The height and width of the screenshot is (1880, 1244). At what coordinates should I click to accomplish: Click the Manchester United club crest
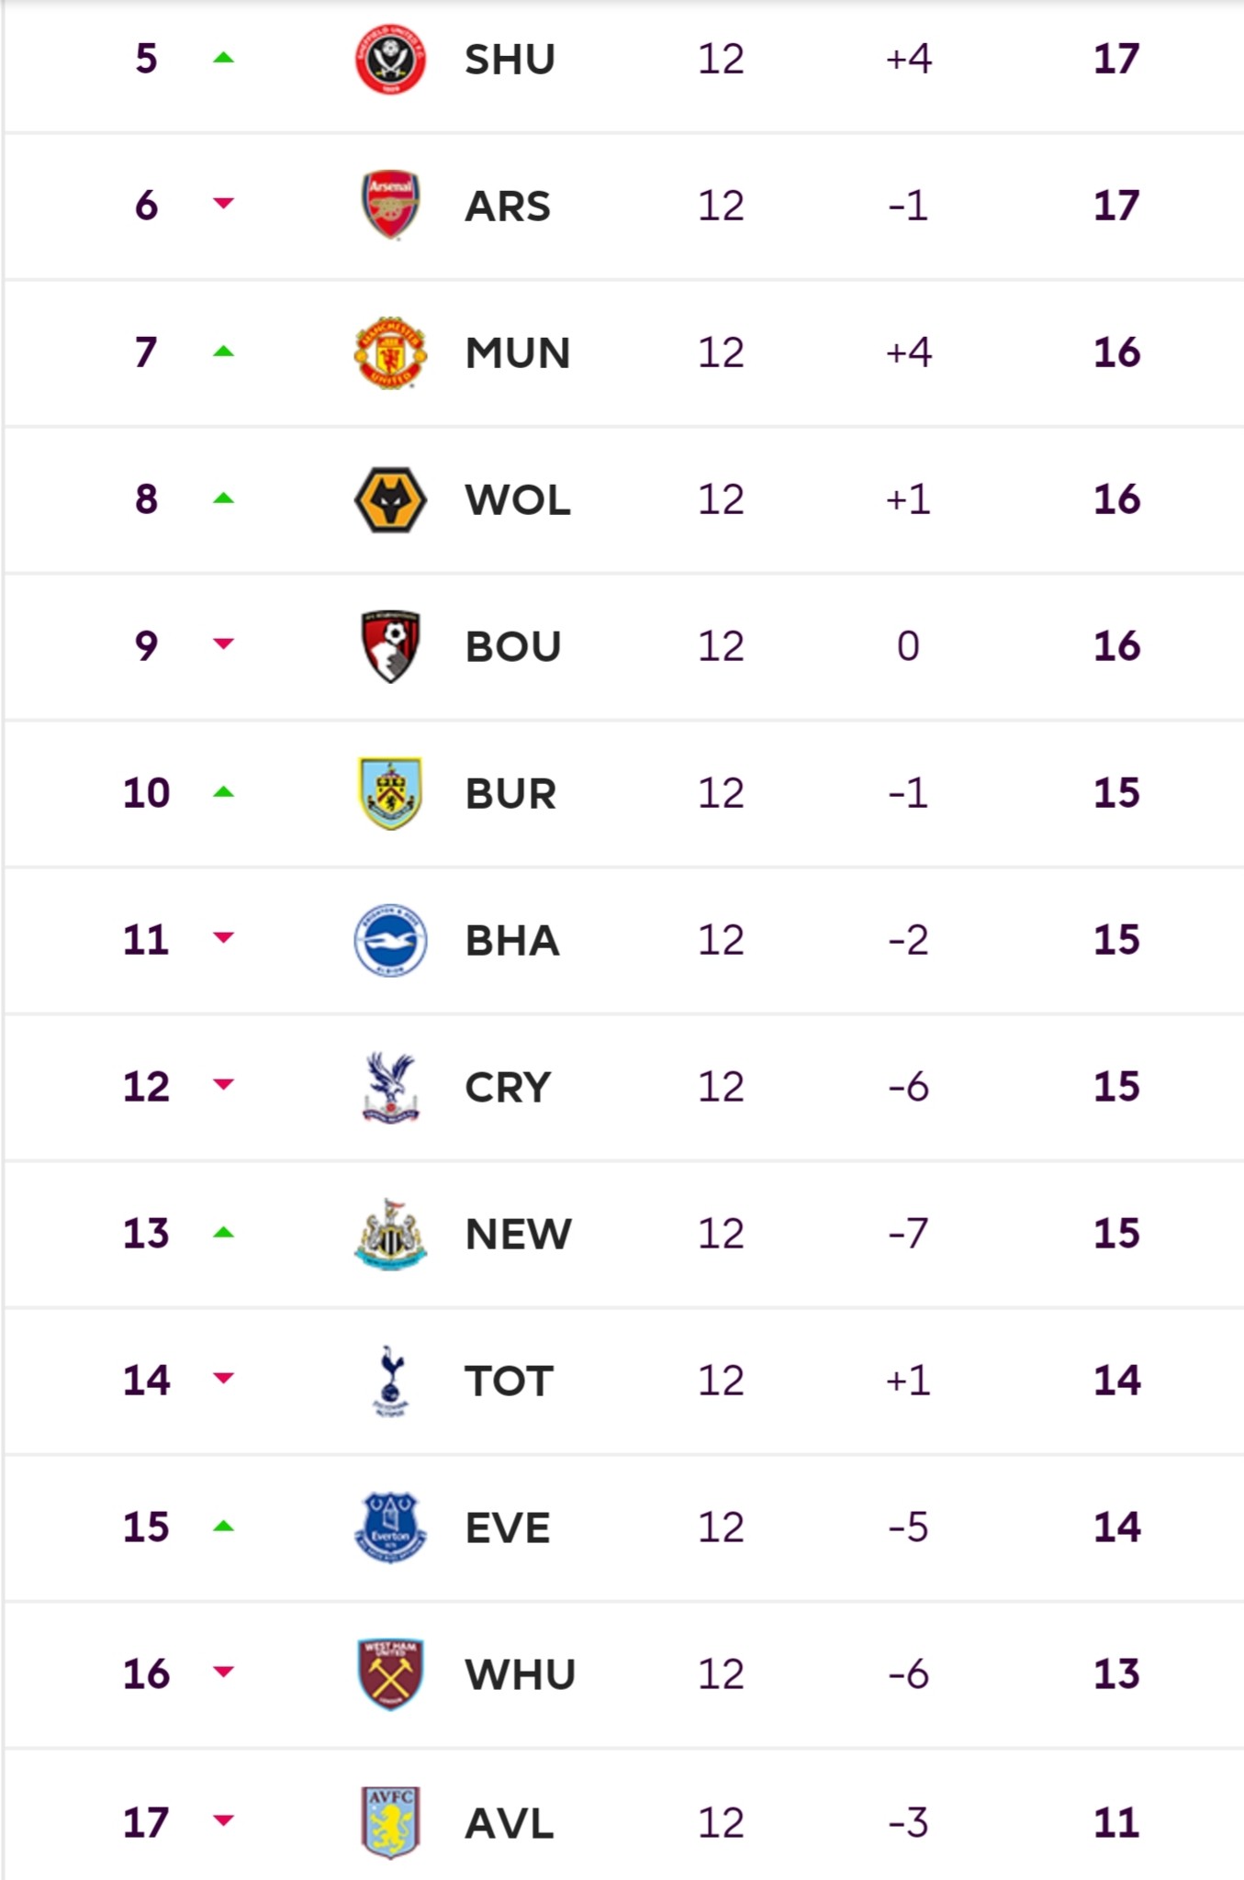coord(390,352)
